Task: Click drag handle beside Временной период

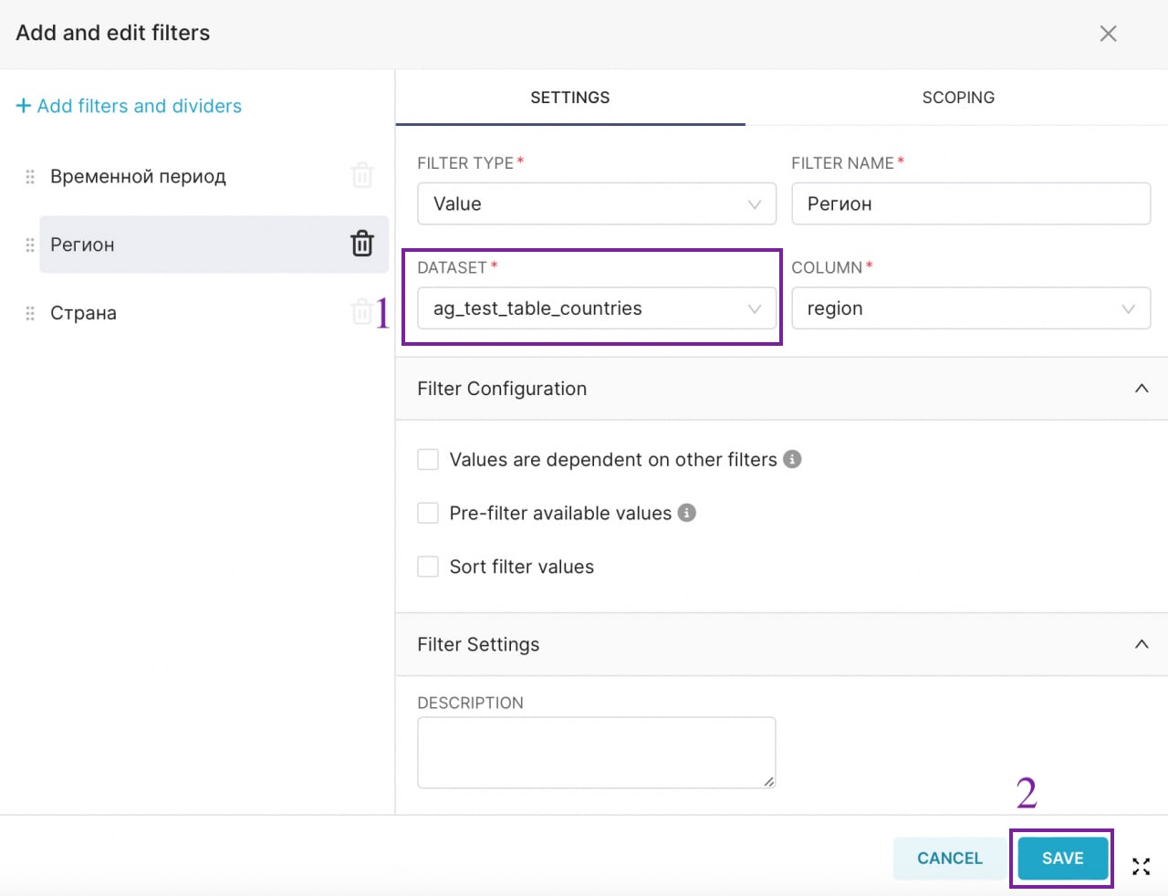Action: pyautogui.click(x=30, y=176)
